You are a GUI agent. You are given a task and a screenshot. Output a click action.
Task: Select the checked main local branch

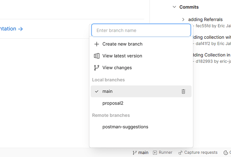pyautogui.click(x=107, y=91)
